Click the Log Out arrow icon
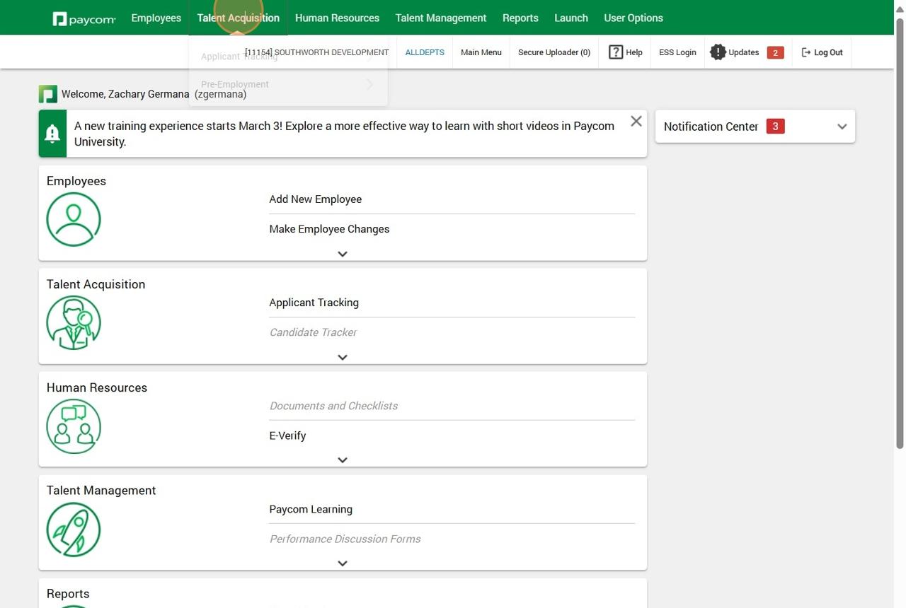The height and width of the screenshot is (608, 906). (x=805, y=52)
